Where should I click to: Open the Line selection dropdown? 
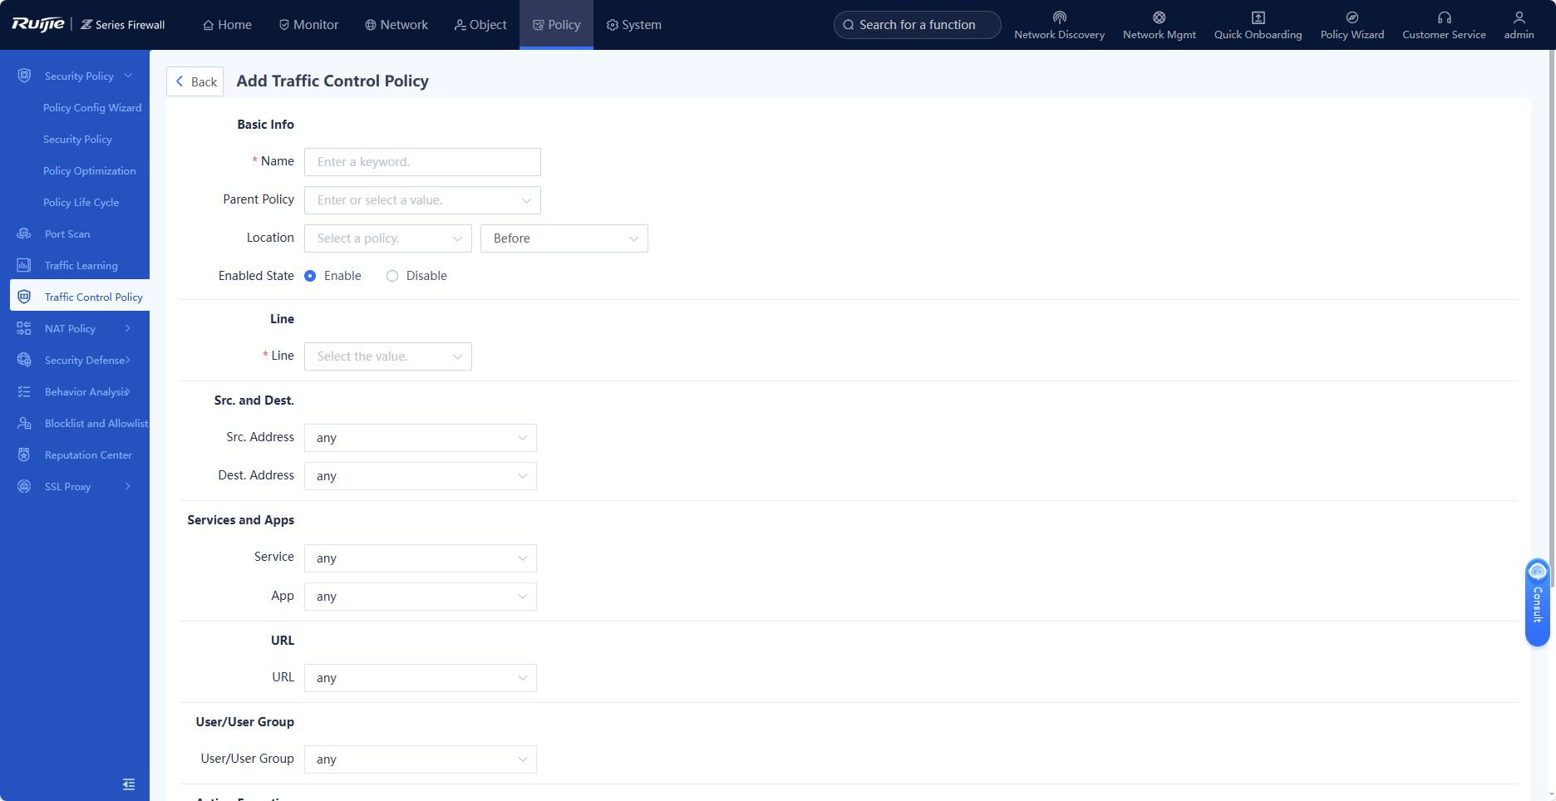click(x=387, y=356)
